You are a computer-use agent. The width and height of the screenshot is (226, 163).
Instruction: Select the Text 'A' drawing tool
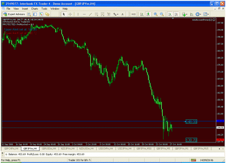click(122, 14)
